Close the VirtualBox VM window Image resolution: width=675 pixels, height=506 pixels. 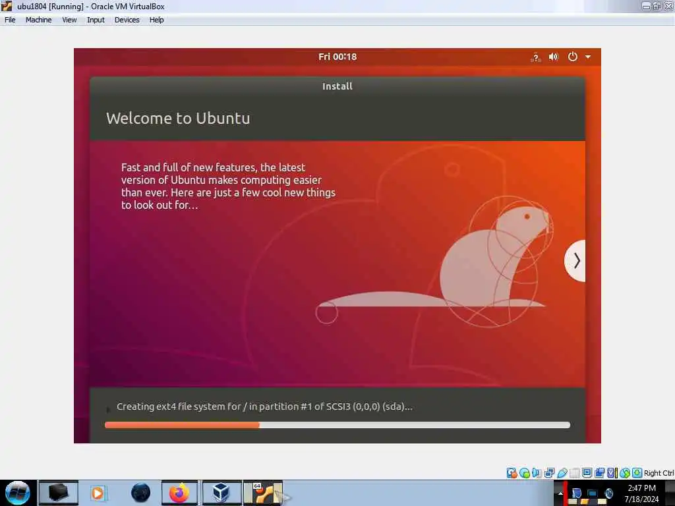pos(668,6)
